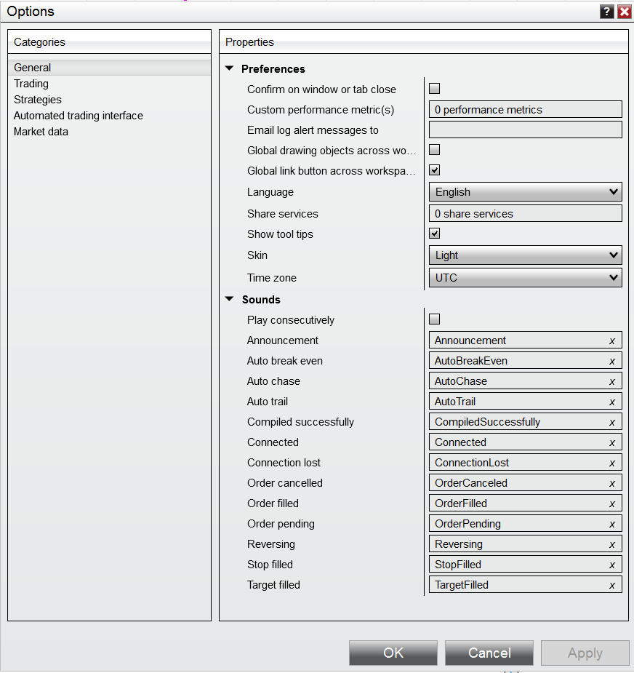Open the Time zone dropdown
Screen dimensions: 634x673
(526, 278)
